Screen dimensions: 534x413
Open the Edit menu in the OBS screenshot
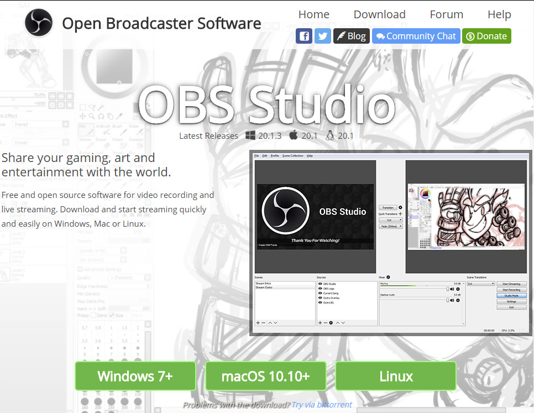tap(265, 155)
